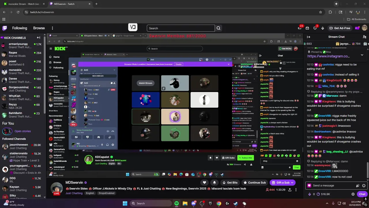
Task: Open the 67°F weather widget
Action: [x=14, y=203]
